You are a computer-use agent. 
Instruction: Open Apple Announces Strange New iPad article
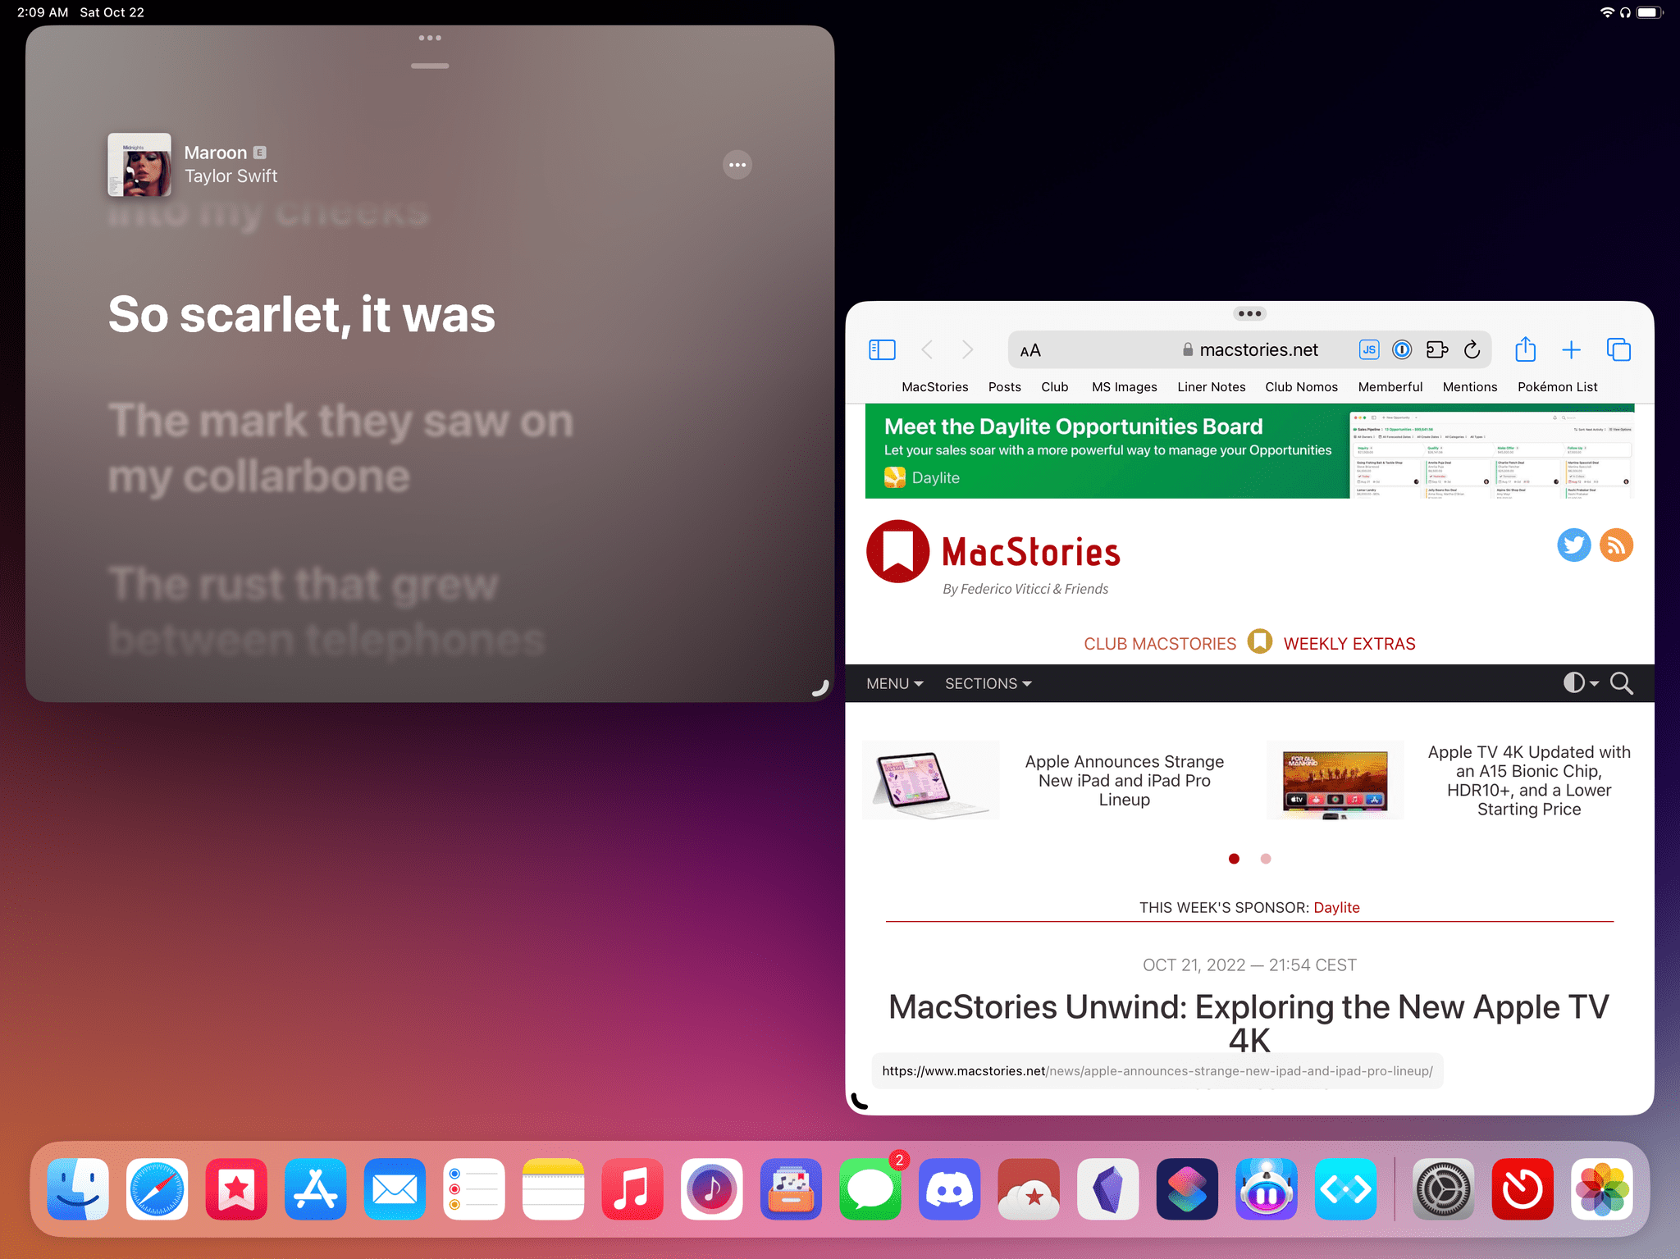(1124, 781)
